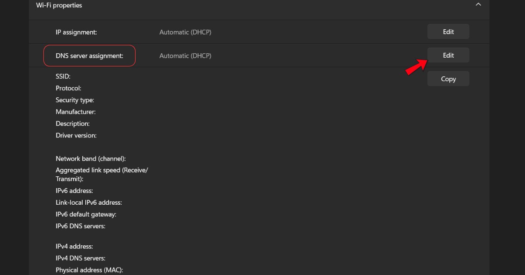Select the Manufacturer property row

point(75,112)
